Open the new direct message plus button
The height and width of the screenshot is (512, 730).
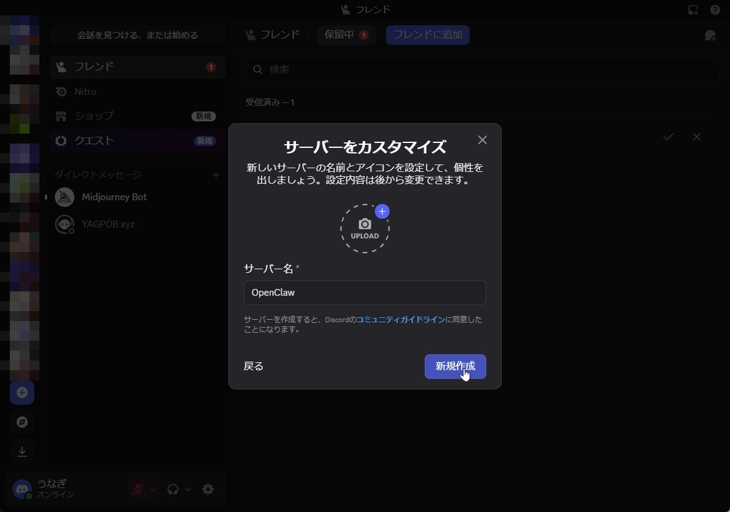216,175
